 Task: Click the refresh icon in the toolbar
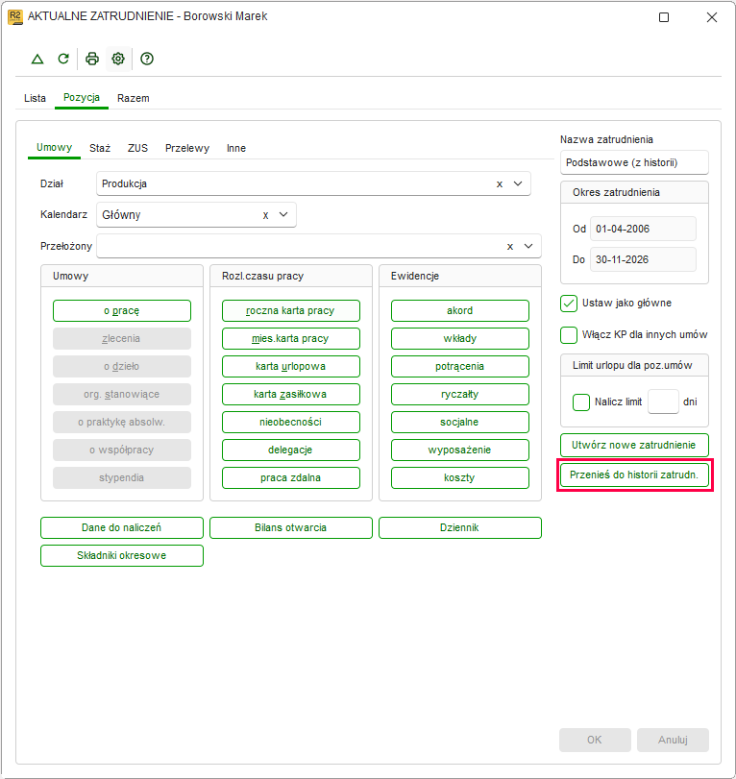[63, 60]
